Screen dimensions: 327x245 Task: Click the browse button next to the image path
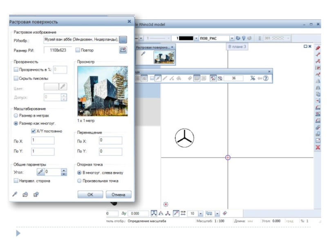[x=123, y=40]
